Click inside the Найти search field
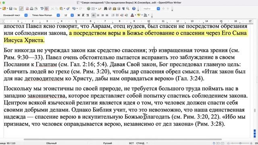Image resolution: width=258 pixels, height=145 pixels. 150,8
